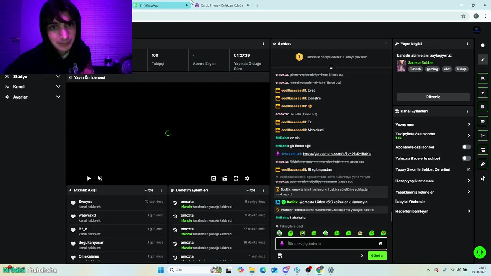
Task: Switch to the Gartic Phone browser tab
Action: tap(222, 5)
